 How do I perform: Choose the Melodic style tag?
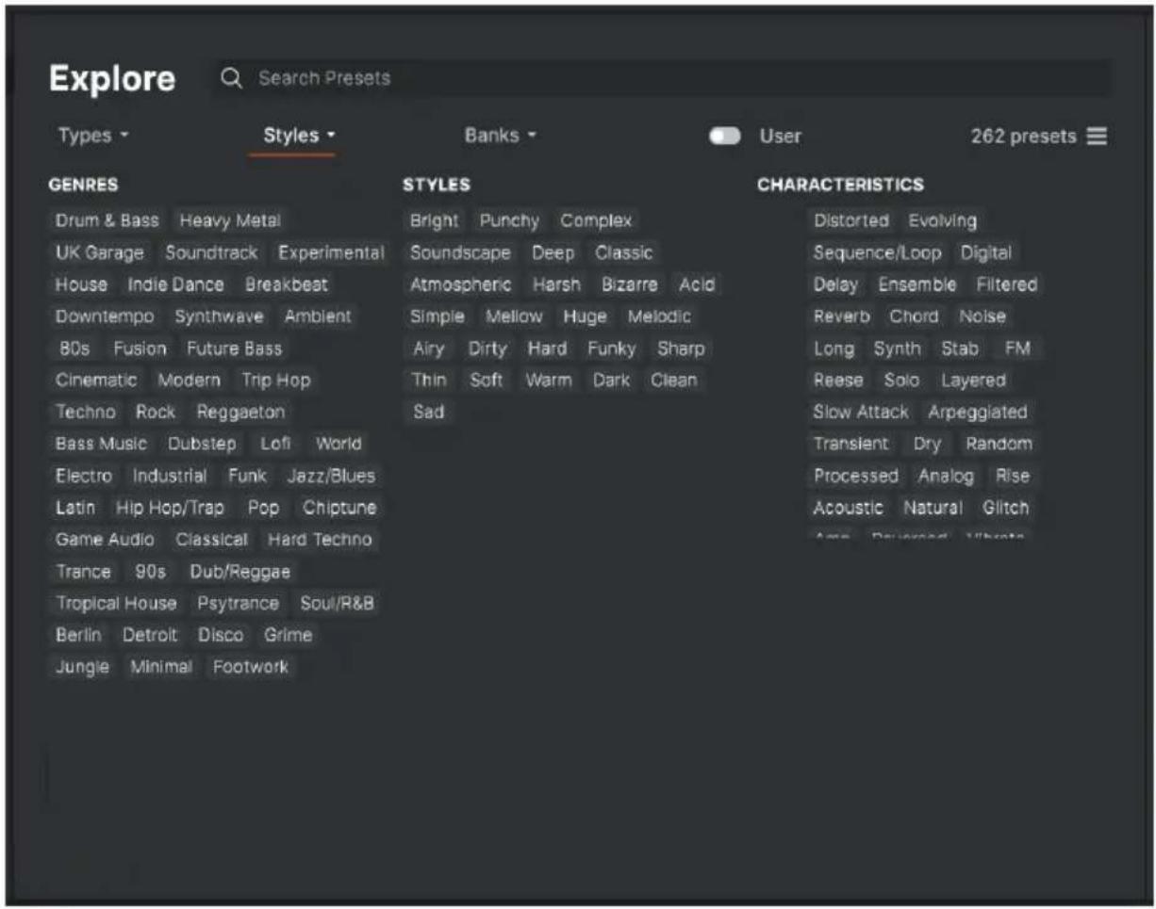[x=659, y=317]
